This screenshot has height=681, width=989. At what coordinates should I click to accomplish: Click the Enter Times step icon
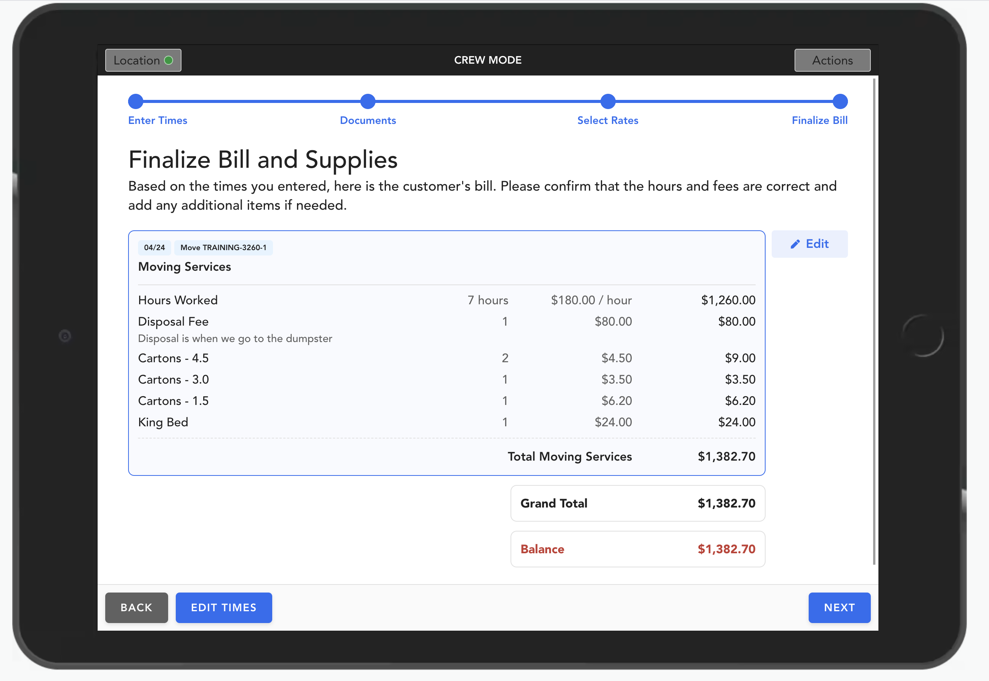(137, 101)
